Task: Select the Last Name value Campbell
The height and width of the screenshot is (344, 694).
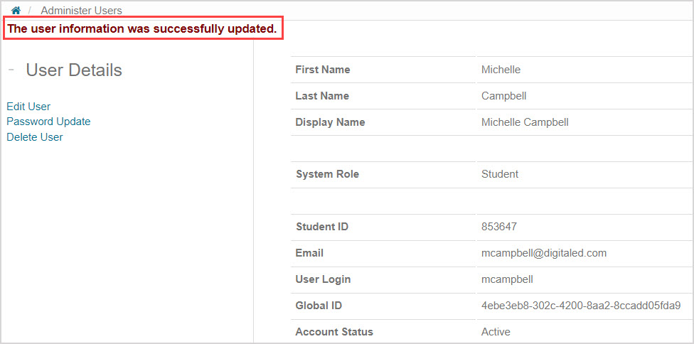Action: 503,96
